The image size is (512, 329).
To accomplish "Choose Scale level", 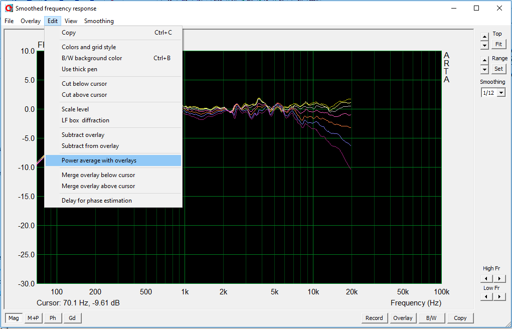I will (113, 109).
